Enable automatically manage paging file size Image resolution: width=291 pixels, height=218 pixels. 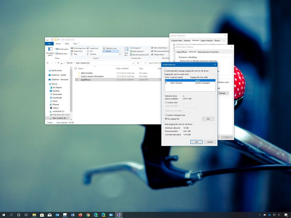[x=165, y=71]
